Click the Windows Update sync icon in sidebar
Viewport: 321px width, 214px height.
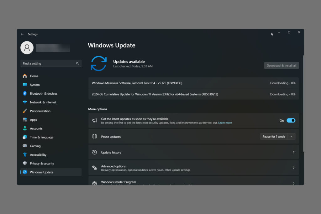[25, 172]
